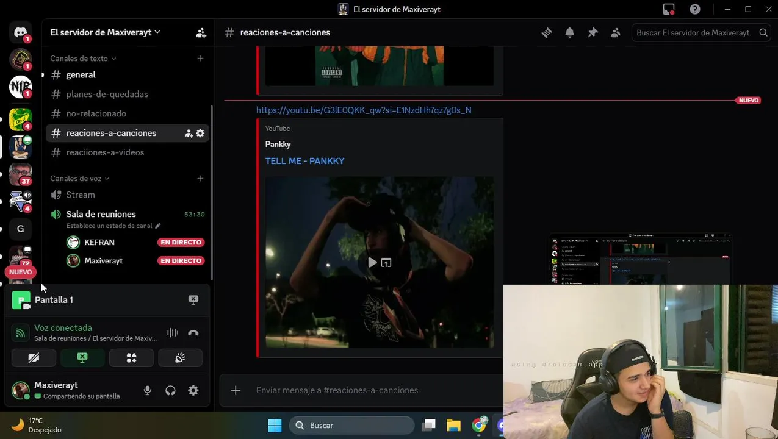Mute the microphone

[x=148, y=391]
